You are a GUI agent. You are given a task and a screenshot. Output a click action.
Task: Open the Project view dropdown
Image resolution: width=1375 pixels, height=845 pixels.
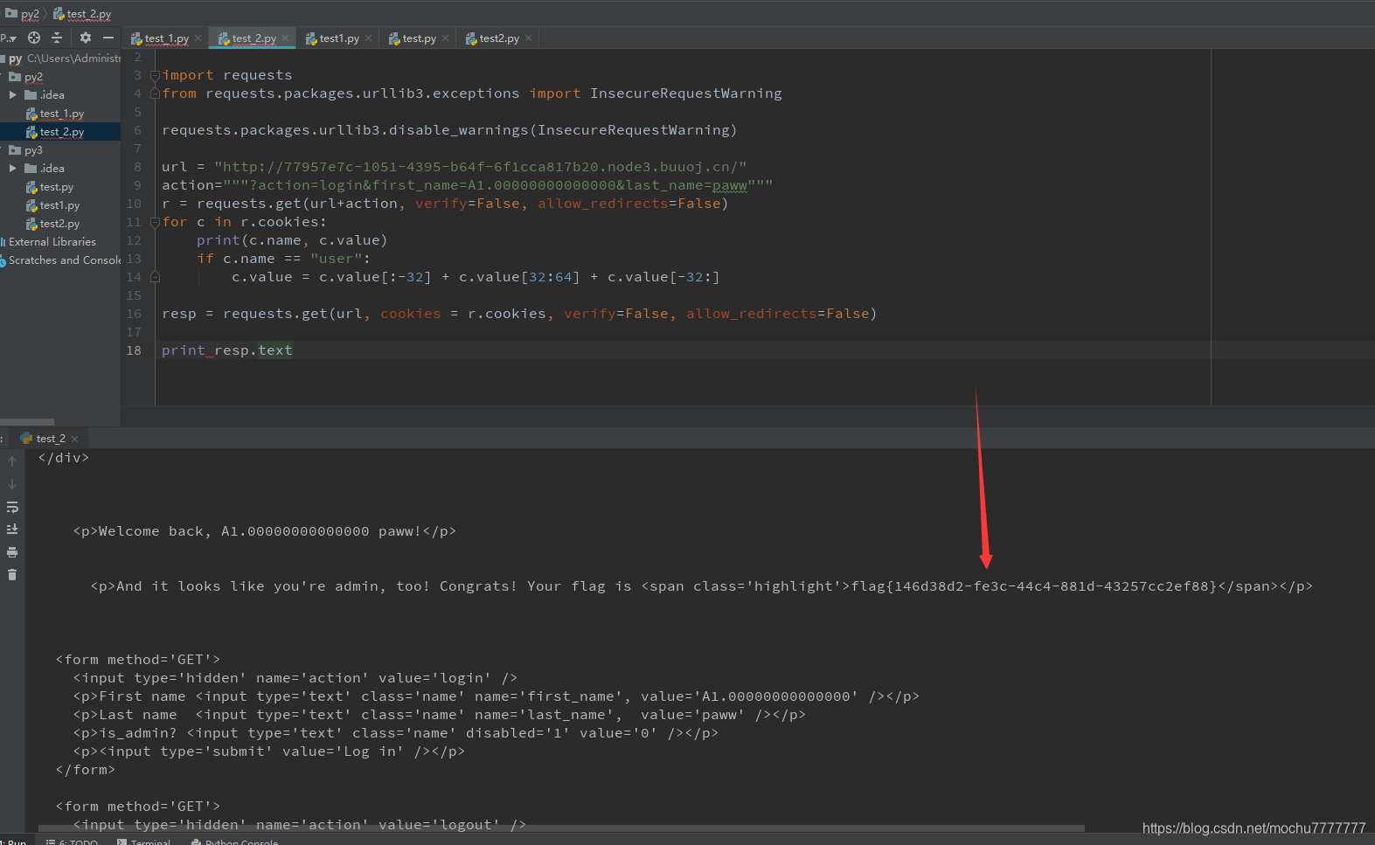pos(9,38)
